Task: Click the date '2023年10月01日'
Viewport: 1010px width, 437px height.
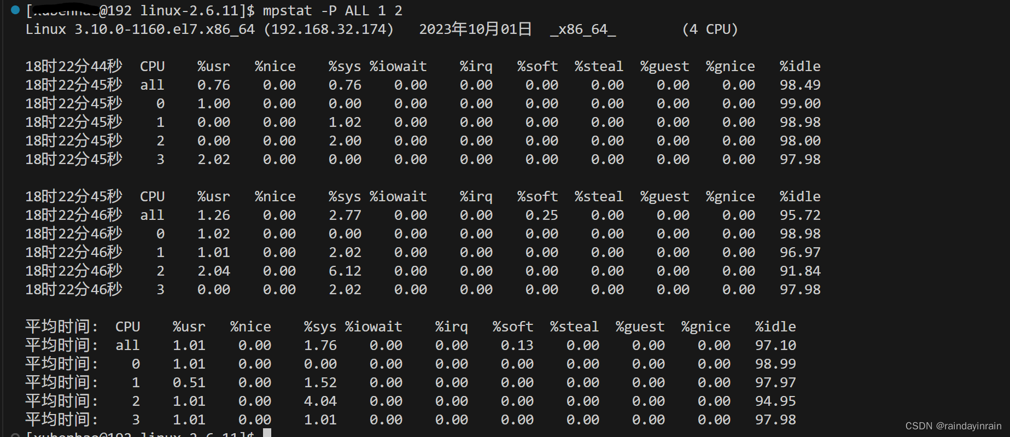Action: point(476,29)
